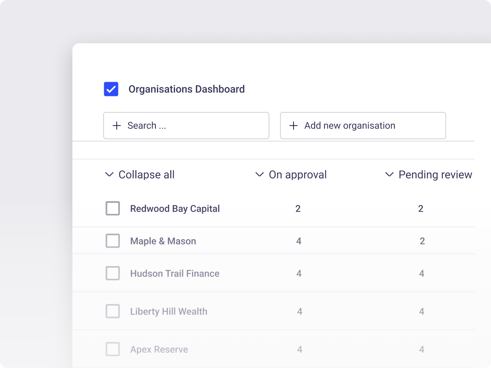Click Maple & Mason's Pending review count

pyautogui.click(x=422, y=241)
